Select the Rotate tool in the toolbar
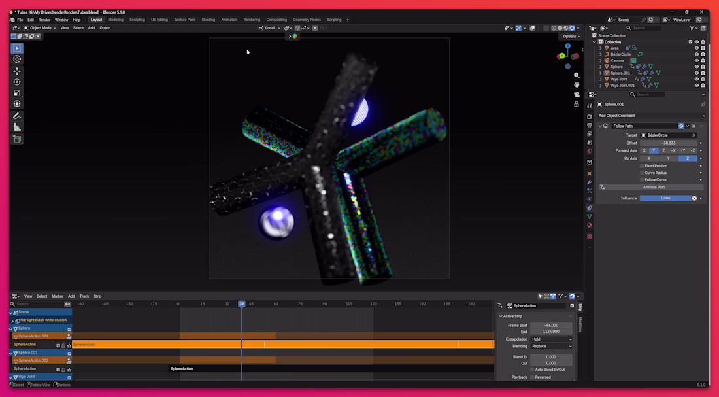719x397 pixels. [x=17, y=82]
